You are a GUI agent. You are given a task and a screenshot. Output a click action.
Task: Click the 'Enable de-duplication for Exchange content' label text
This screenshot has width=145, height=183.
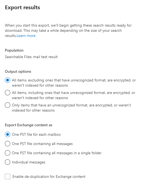coord(49,176)
